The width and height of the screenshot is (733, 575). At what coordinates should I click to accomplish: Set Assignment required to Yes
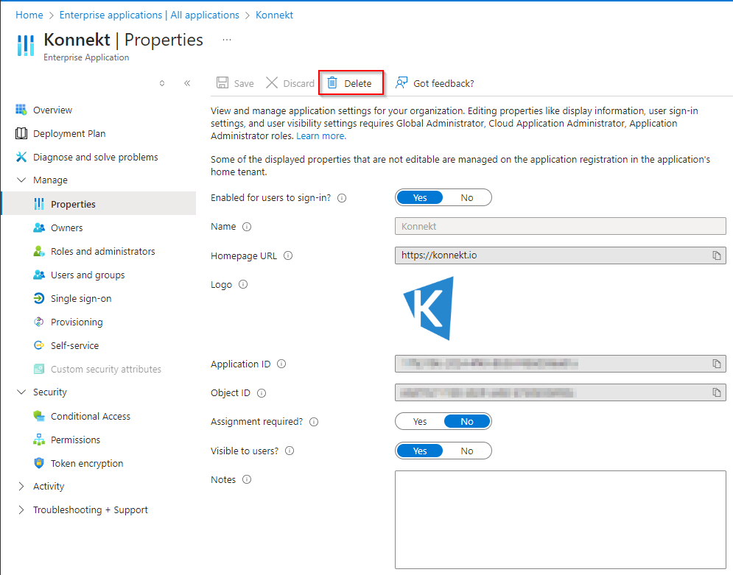tap(420, 421)
